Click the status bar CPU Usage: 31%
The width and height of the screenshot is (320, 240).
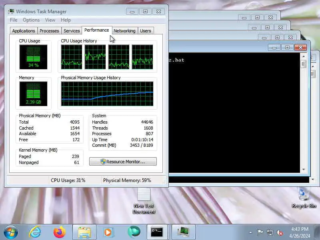pos(68,180)
